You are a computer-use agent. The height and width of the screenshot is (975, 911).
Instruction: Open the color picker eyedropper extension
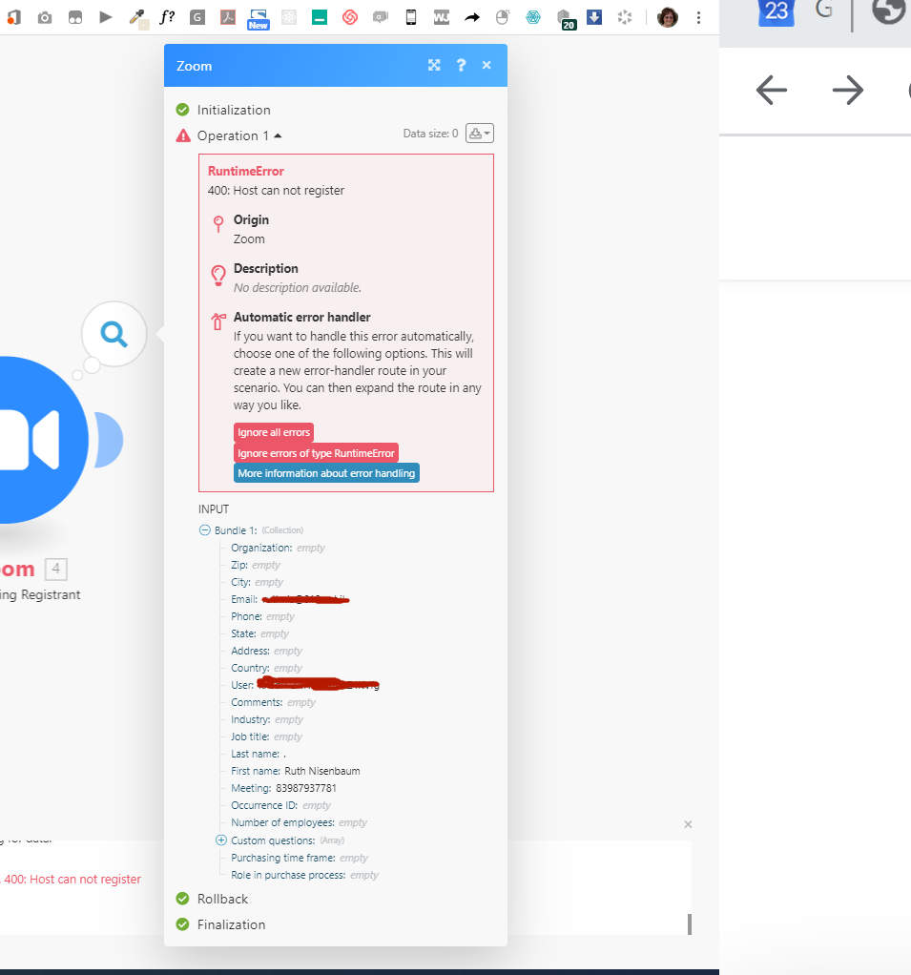click(x=138, y=18)
